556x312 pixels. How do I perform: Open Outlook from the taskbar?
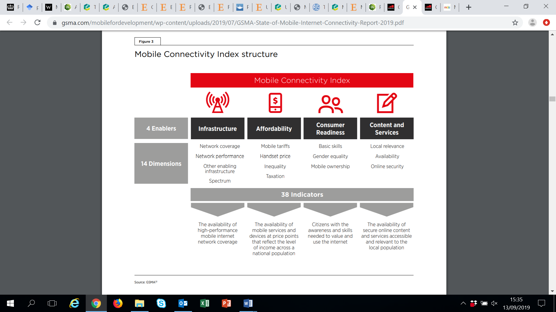pyautogui.click(x=183, y=303)
